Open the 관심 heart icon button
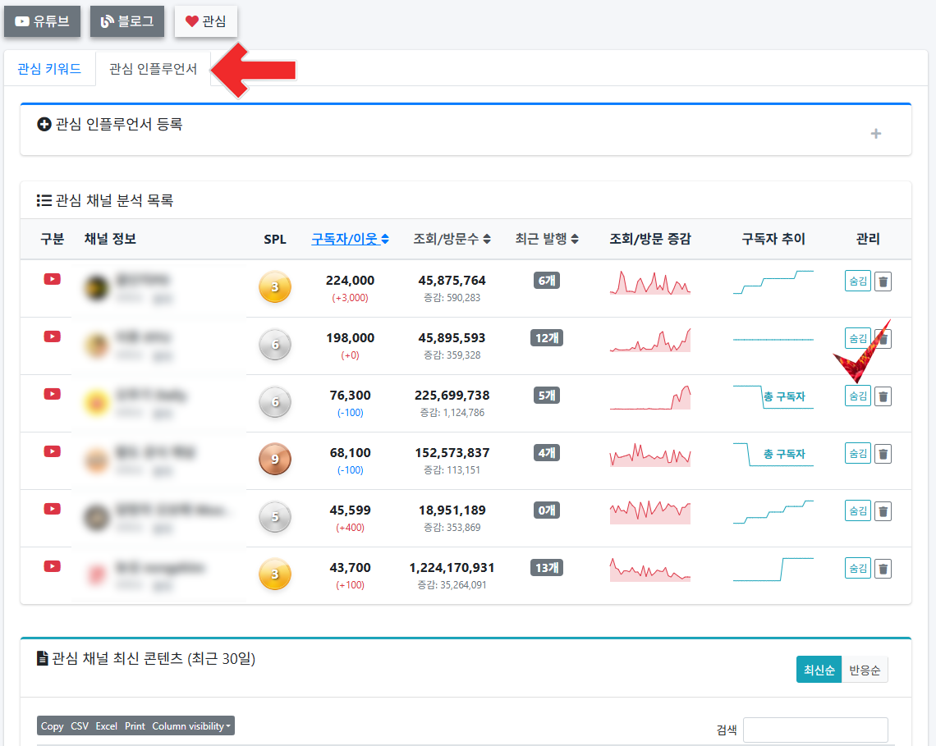Image resolution: width=936 pixels, height=746 pixels. tap(205, 21)
